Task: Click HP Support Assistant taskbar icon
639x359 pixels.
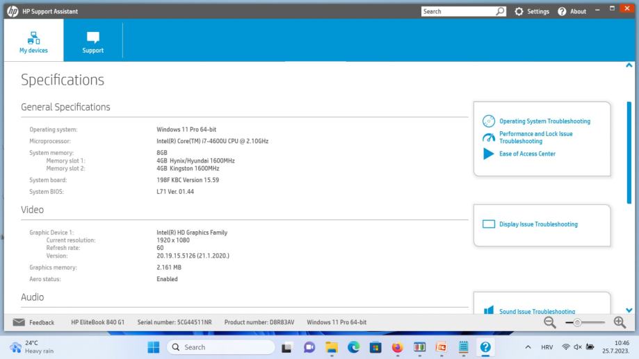Action: pos(485,347)
